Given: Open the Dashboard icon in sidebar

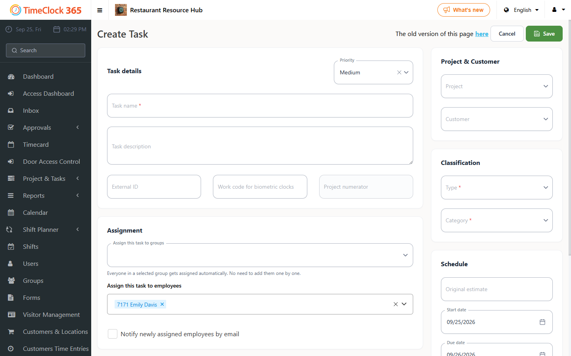Looking at the screenshot, I should point(11,77).
